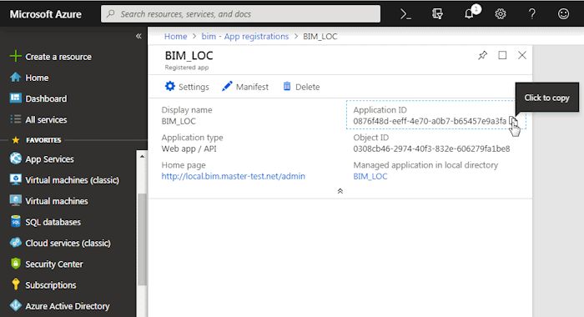This screenshot has height=317, width=584.
Task: Open the notifications bell
Action: 469,14
